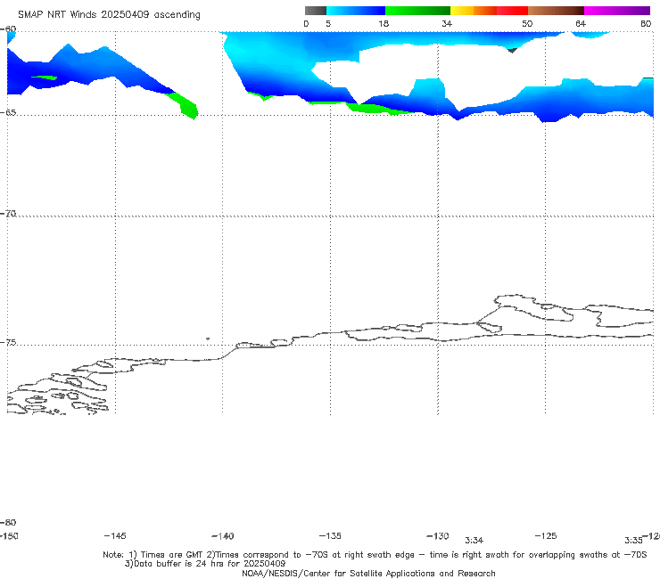Click the colorbar label '50'
Viewport: 660px width, 579px height.
tap(527, 23)
